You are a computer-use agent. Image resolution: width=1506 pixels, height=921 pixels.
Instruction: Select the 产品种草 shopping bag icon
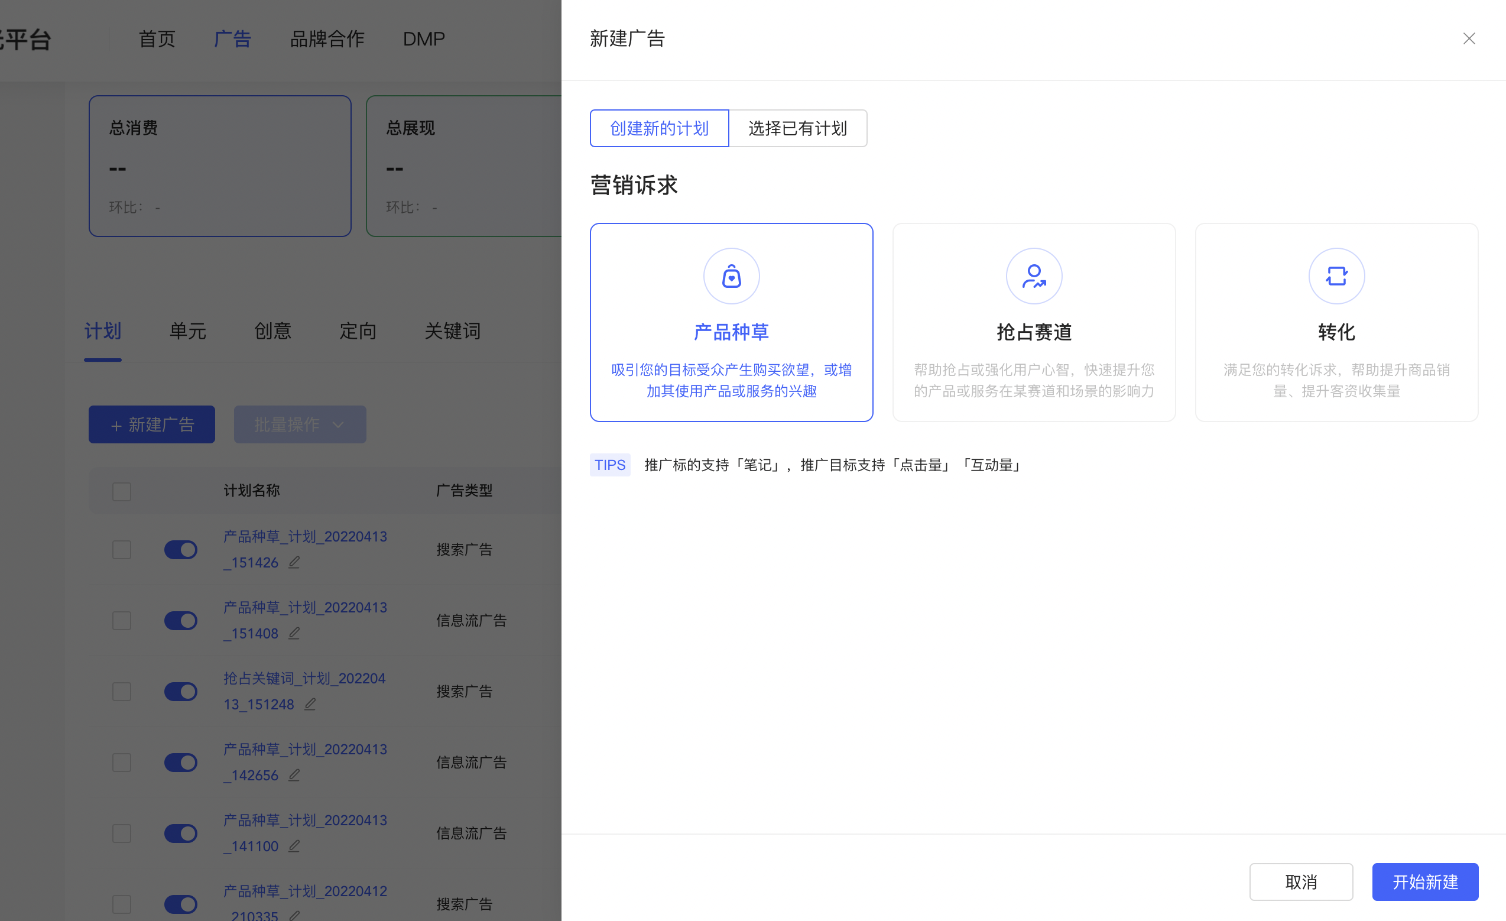731,275
